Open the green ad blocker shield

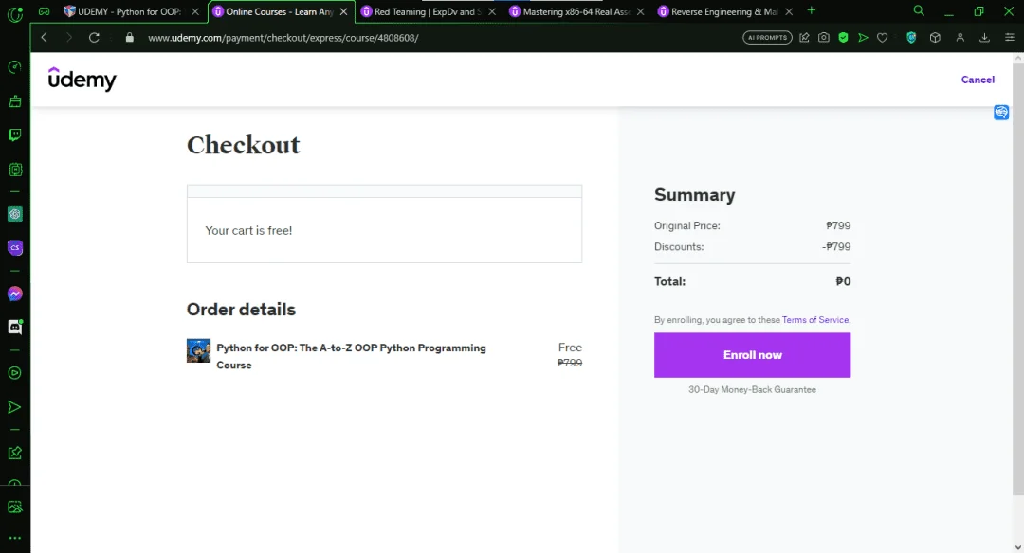[x=843, y=38]
